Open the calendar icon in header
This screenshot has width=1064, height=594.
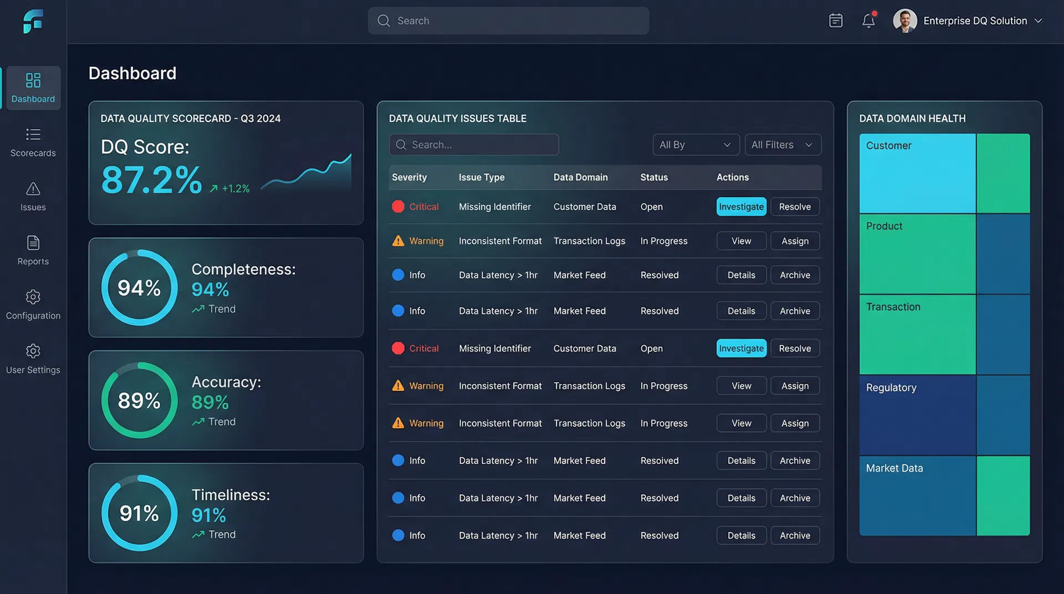(836, 21)
